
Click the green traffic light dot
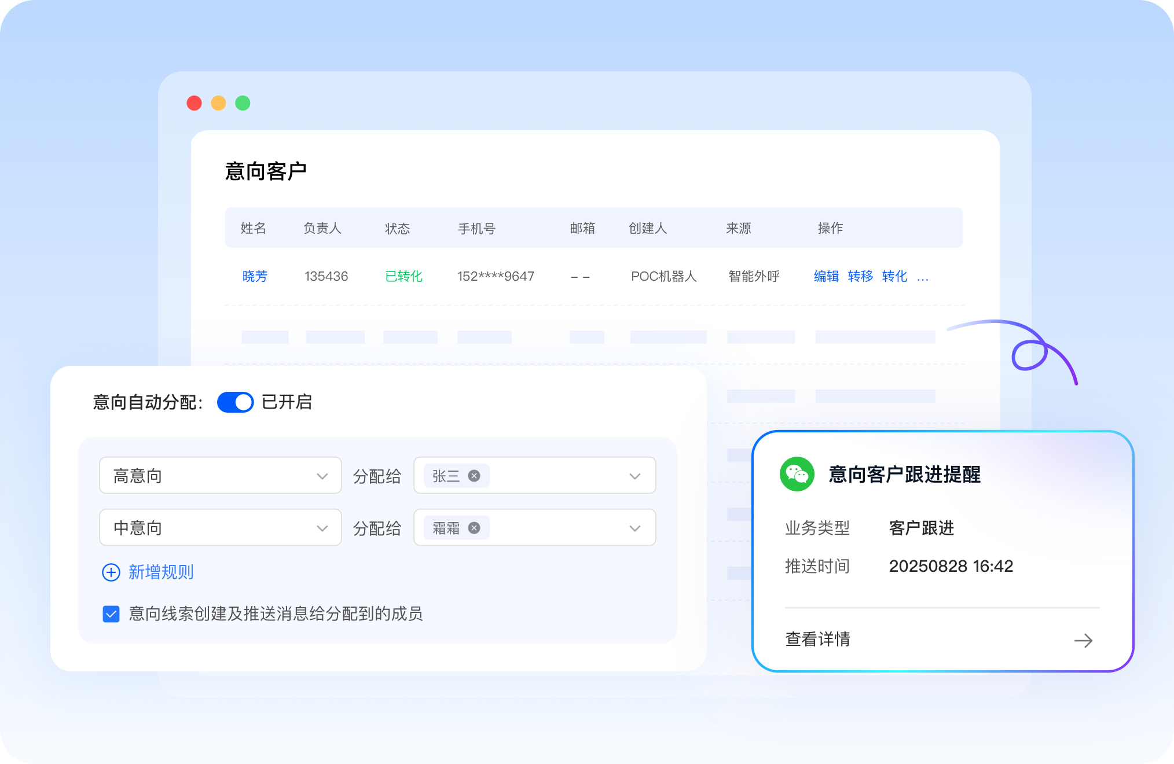[243, 102]
